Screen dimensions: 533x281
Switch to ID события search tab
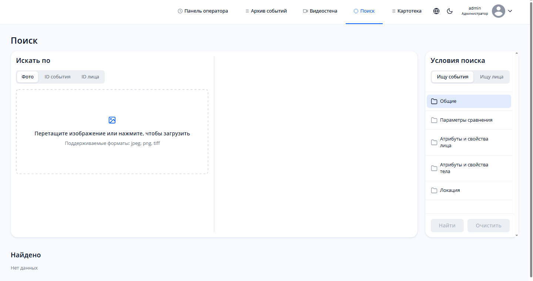pos(57,77)
